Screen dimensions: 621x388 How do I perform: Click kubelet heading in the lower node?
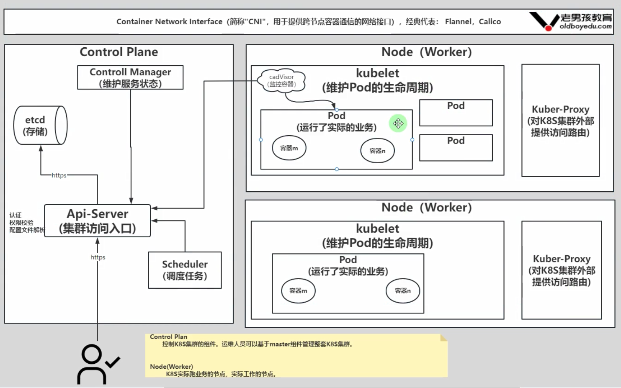click(x=377, y=229)
